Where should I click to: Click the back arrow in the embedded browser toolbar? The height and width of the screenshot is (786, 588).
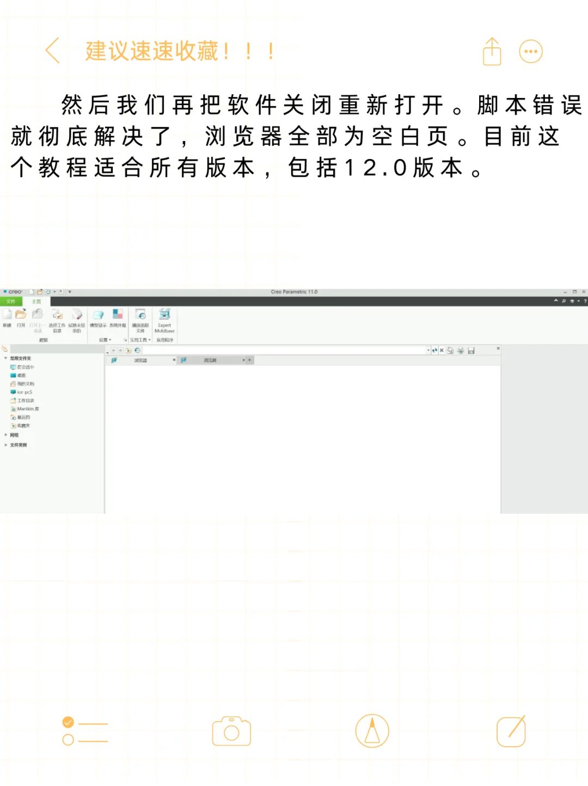coord(114,350)
